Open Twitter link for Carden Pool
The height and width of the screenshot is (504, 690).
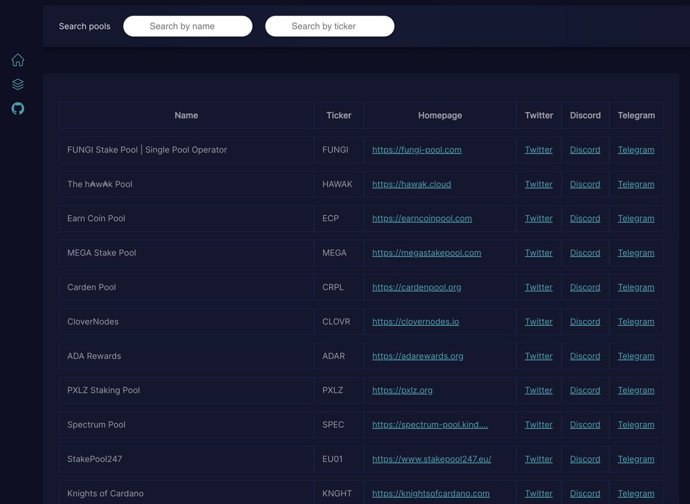[x=539, y=287]
